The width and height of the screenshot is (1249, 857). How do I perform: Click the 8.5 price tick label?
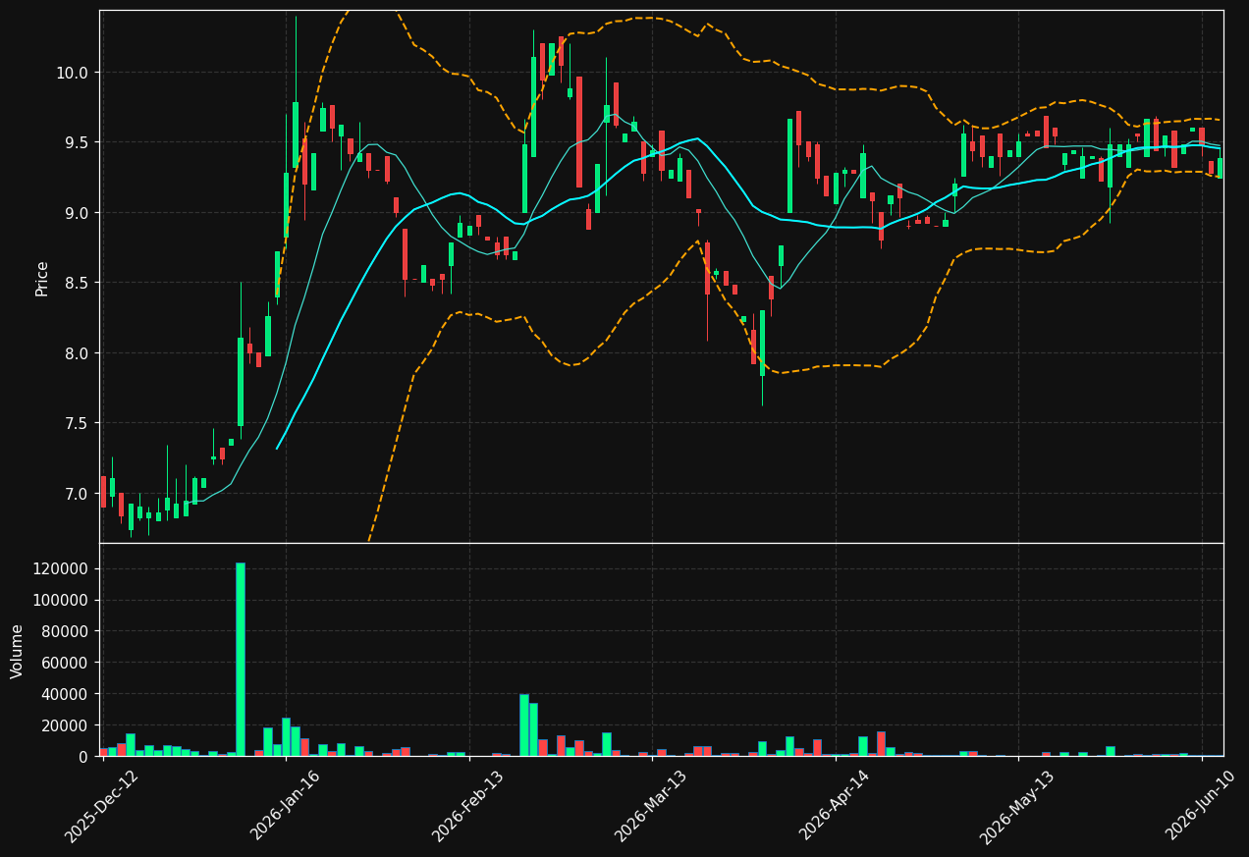tap(75, 283)
